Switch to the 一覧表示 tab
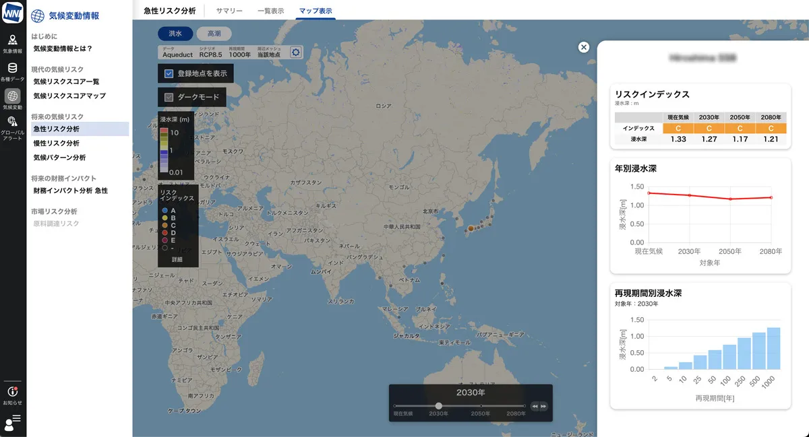The image size is (809, 437). (271, 11)
